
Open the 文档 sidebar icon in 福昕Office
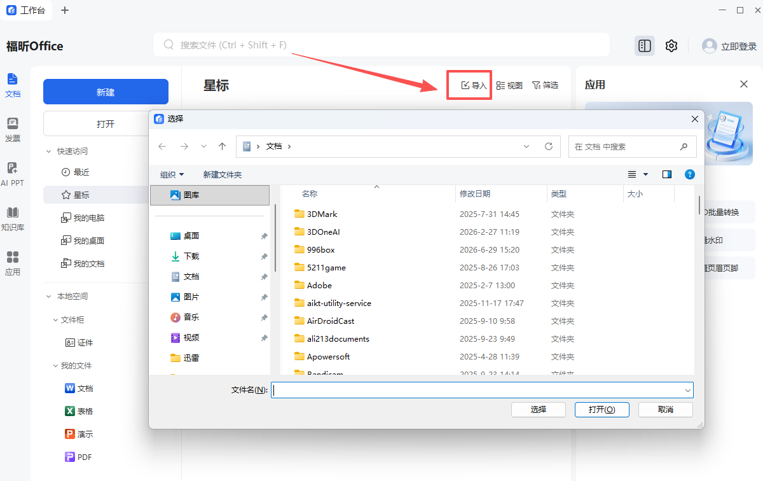(13, 85)
